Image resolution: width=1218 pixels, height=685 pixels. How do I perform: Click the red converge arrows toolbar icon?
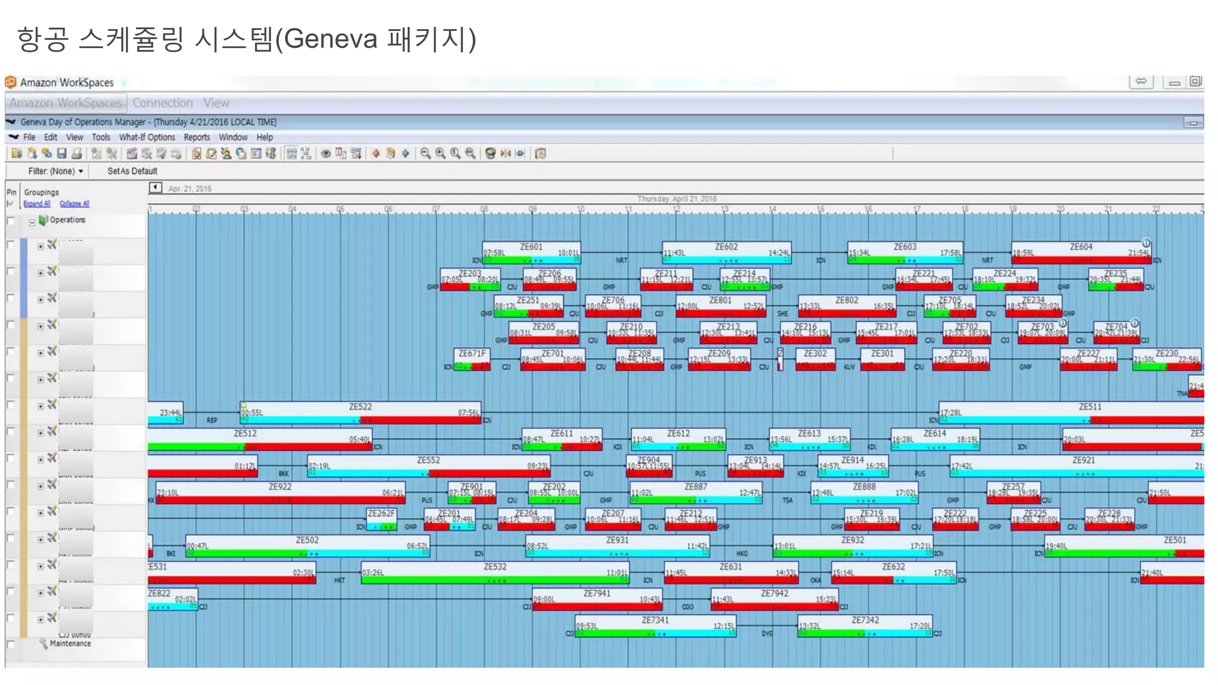tap(506, 153)
